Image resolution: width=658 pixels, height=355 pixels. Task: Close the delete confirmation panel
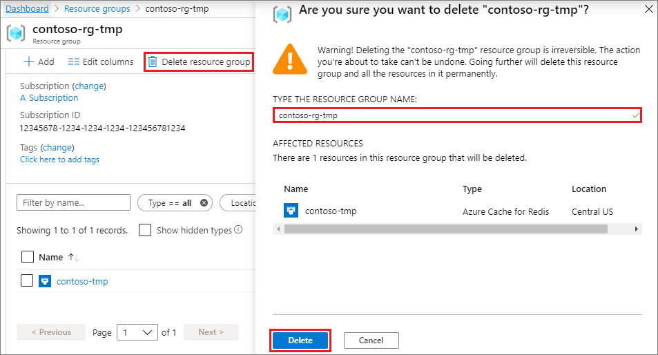coord(649,9)
